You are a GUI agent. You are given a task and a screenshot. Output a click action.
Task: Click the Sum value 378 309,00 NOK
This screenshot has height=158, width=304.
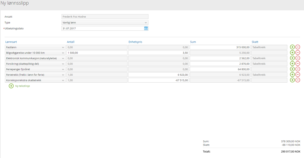pos(291,141)
